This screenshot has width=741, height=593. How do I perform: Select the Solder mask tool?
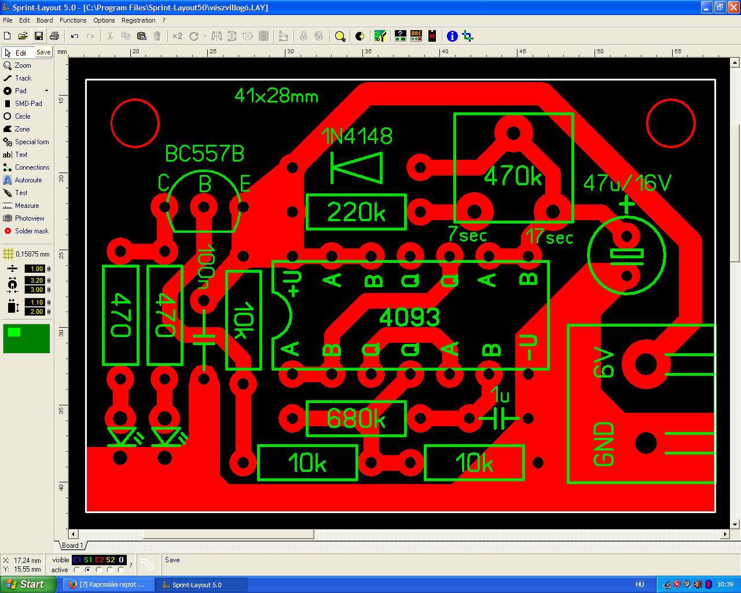click(26, 231)
